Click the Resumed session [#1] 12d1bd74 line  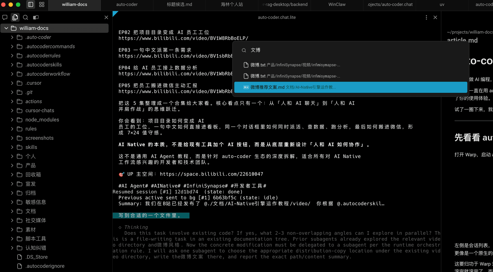[x=177, y=192]
